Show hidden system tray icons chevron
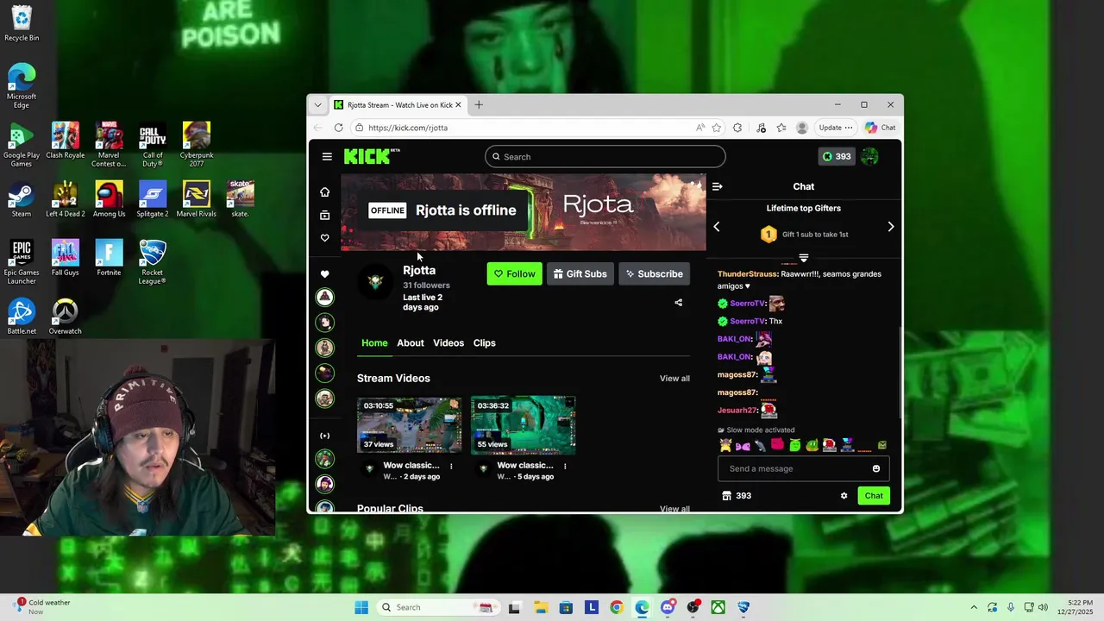This screenshot has width=1104, height=621. click(974, 607)
